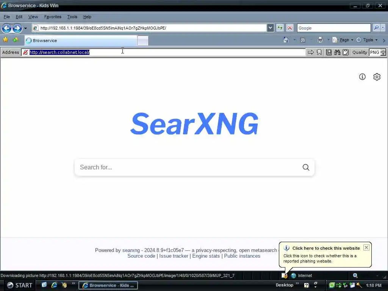Open the Page command bar menu
This screenshot has height=291, width=388.
[343, 40]
